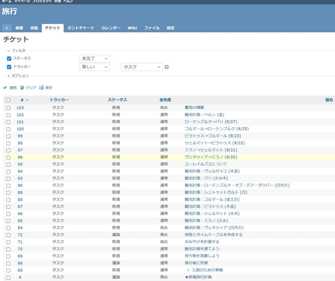
Task: Switch to the ガントチャート tab
Action: [x=81, y=28]
